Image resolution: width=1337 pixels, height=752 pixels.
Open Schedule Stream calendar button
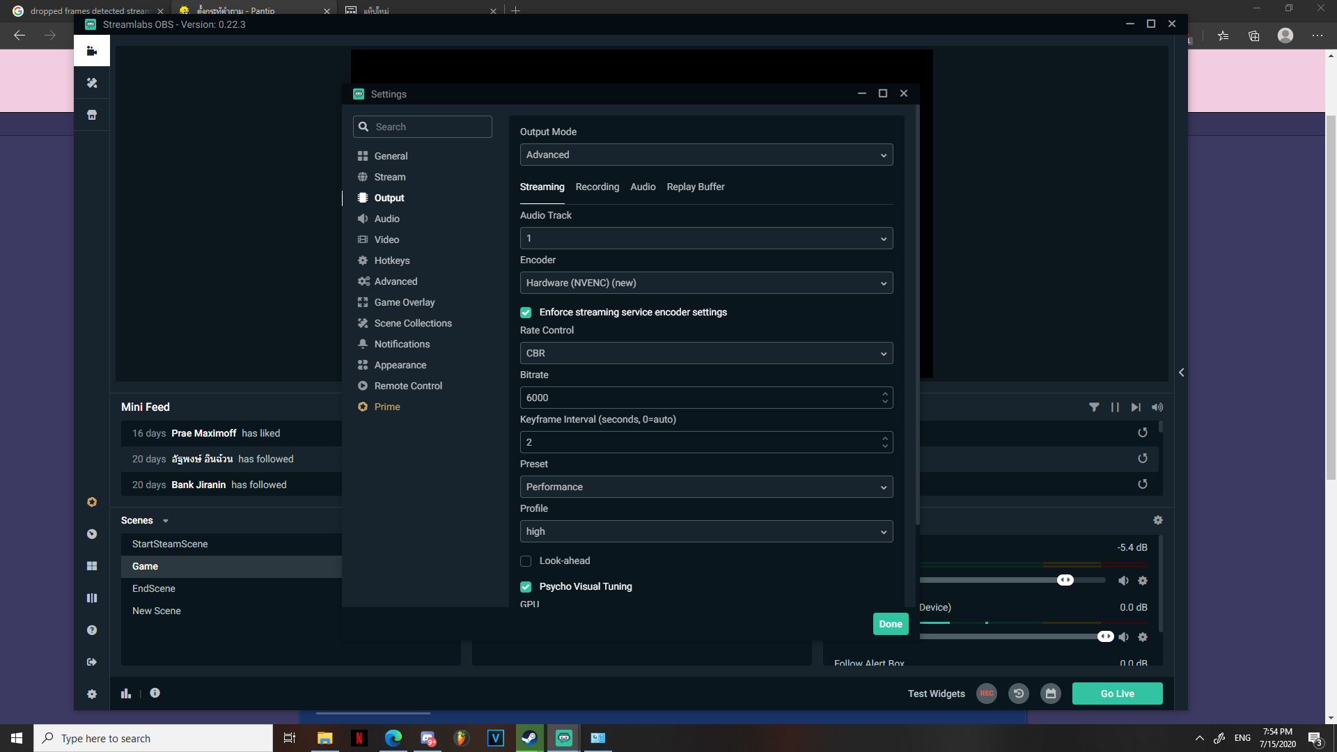tap(1051, 694)
